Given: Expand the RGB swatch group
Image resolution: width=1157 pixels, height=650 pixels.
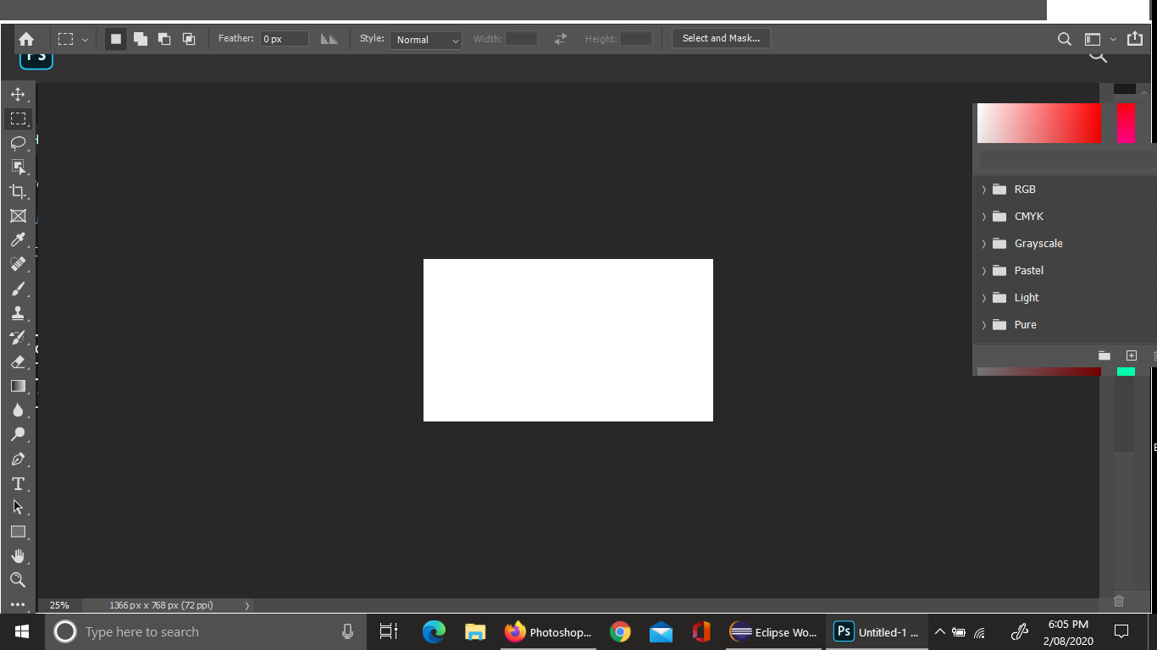Looking at the screenshot, I should coord(984,190).
